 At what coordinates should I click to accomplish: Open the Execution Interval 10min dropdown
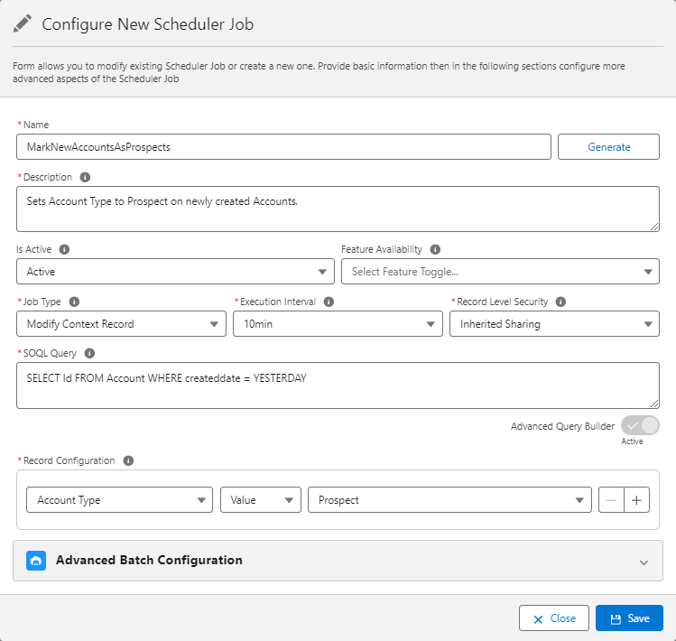(x=338, y=323)
